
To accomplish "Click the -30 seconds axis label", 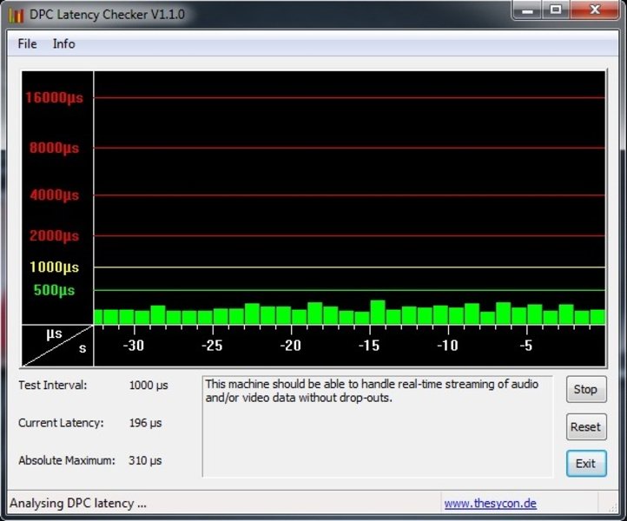I will point(134,346).
